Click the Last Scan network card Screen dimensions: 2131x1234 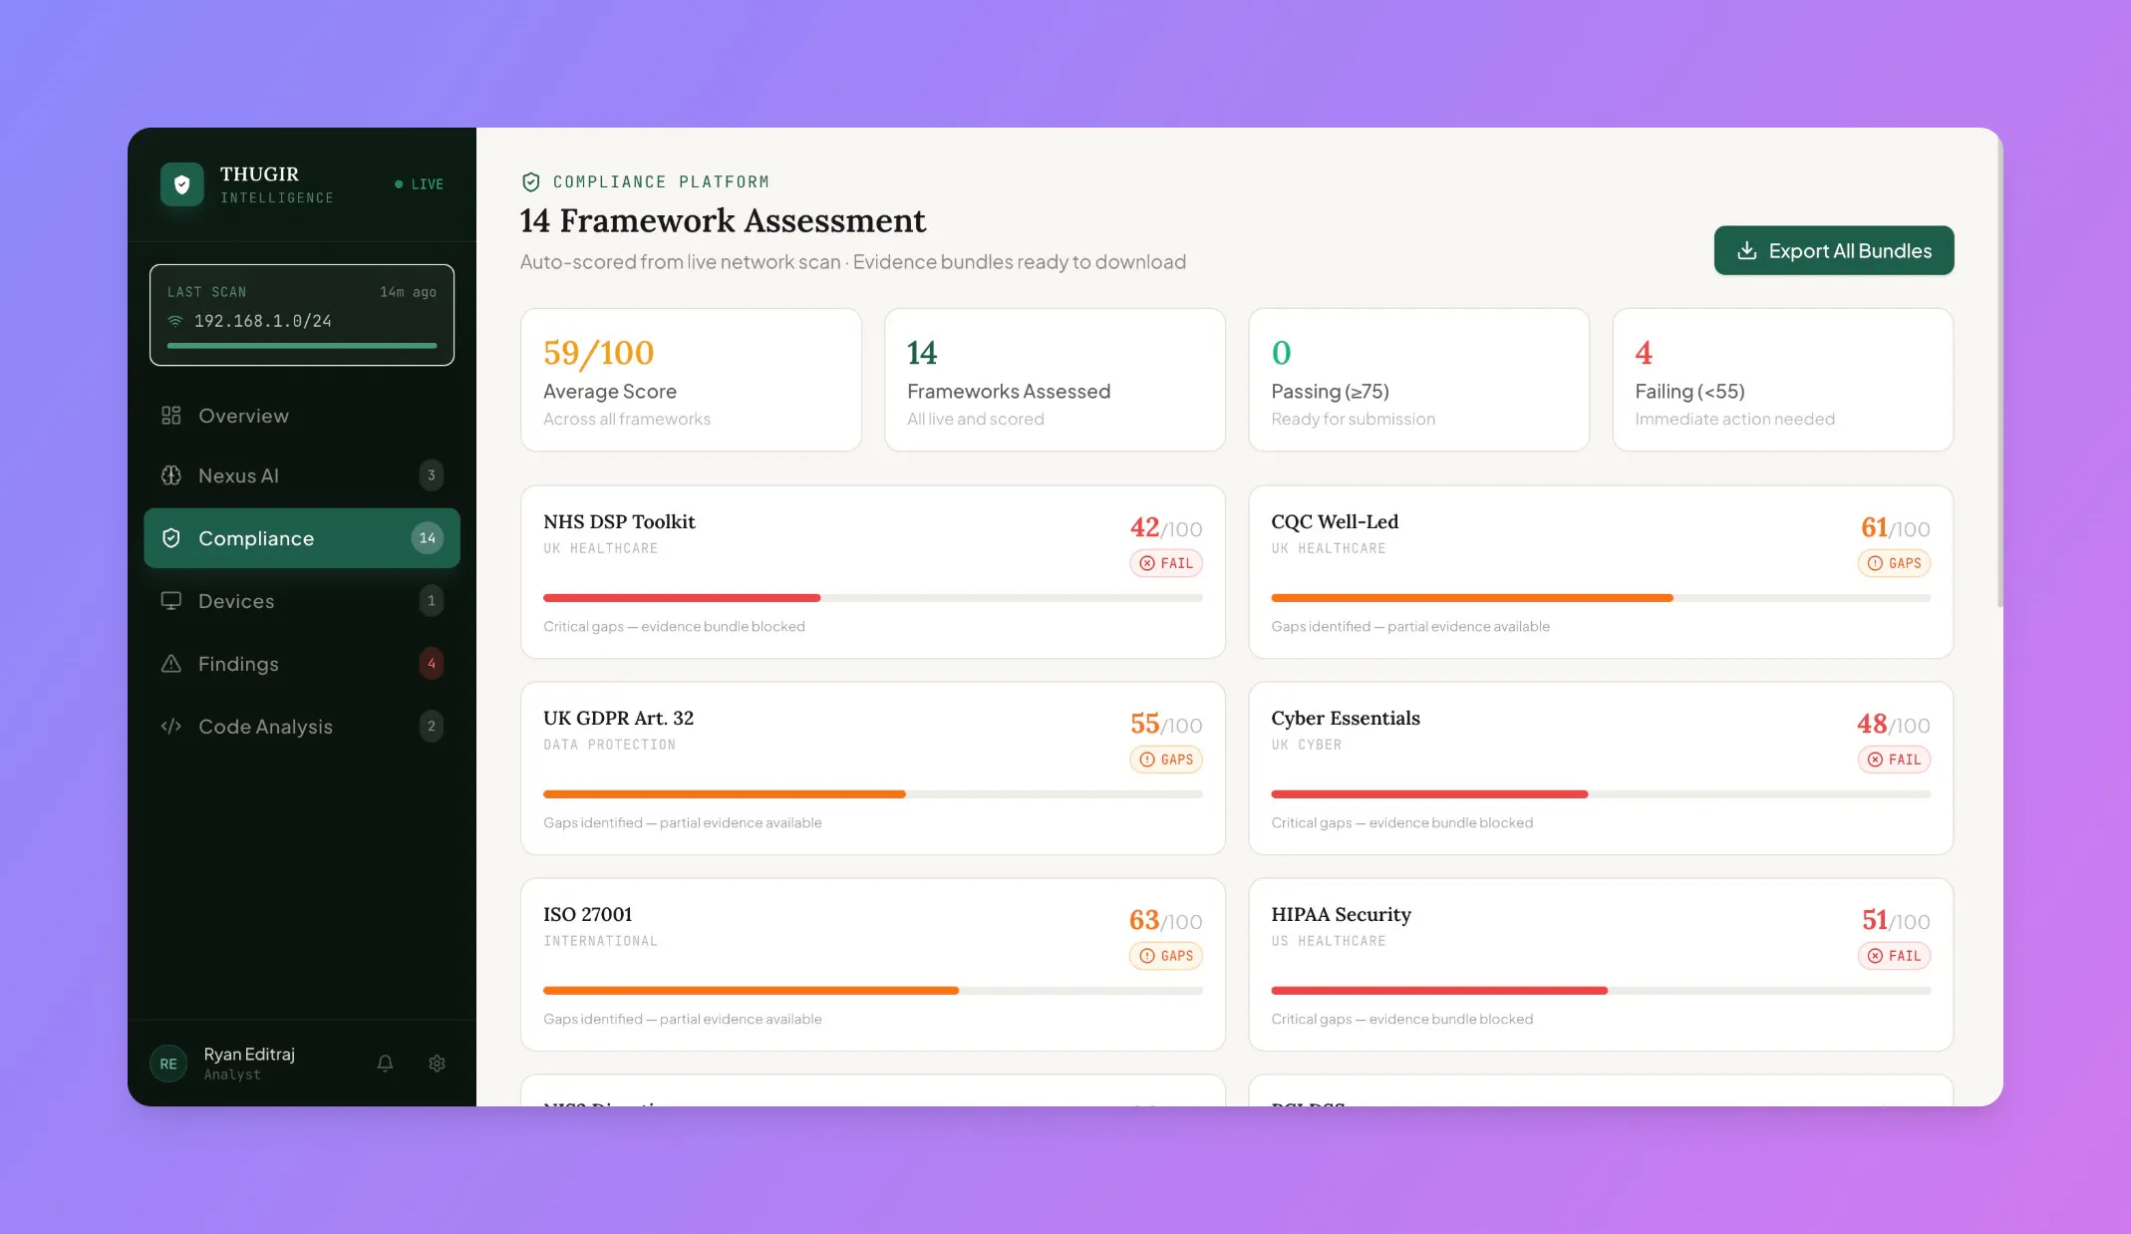pyautogui.click(x=302, y=315)
